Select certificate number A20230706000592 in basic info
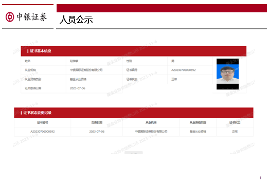267x185 pixels. [183, 70]
